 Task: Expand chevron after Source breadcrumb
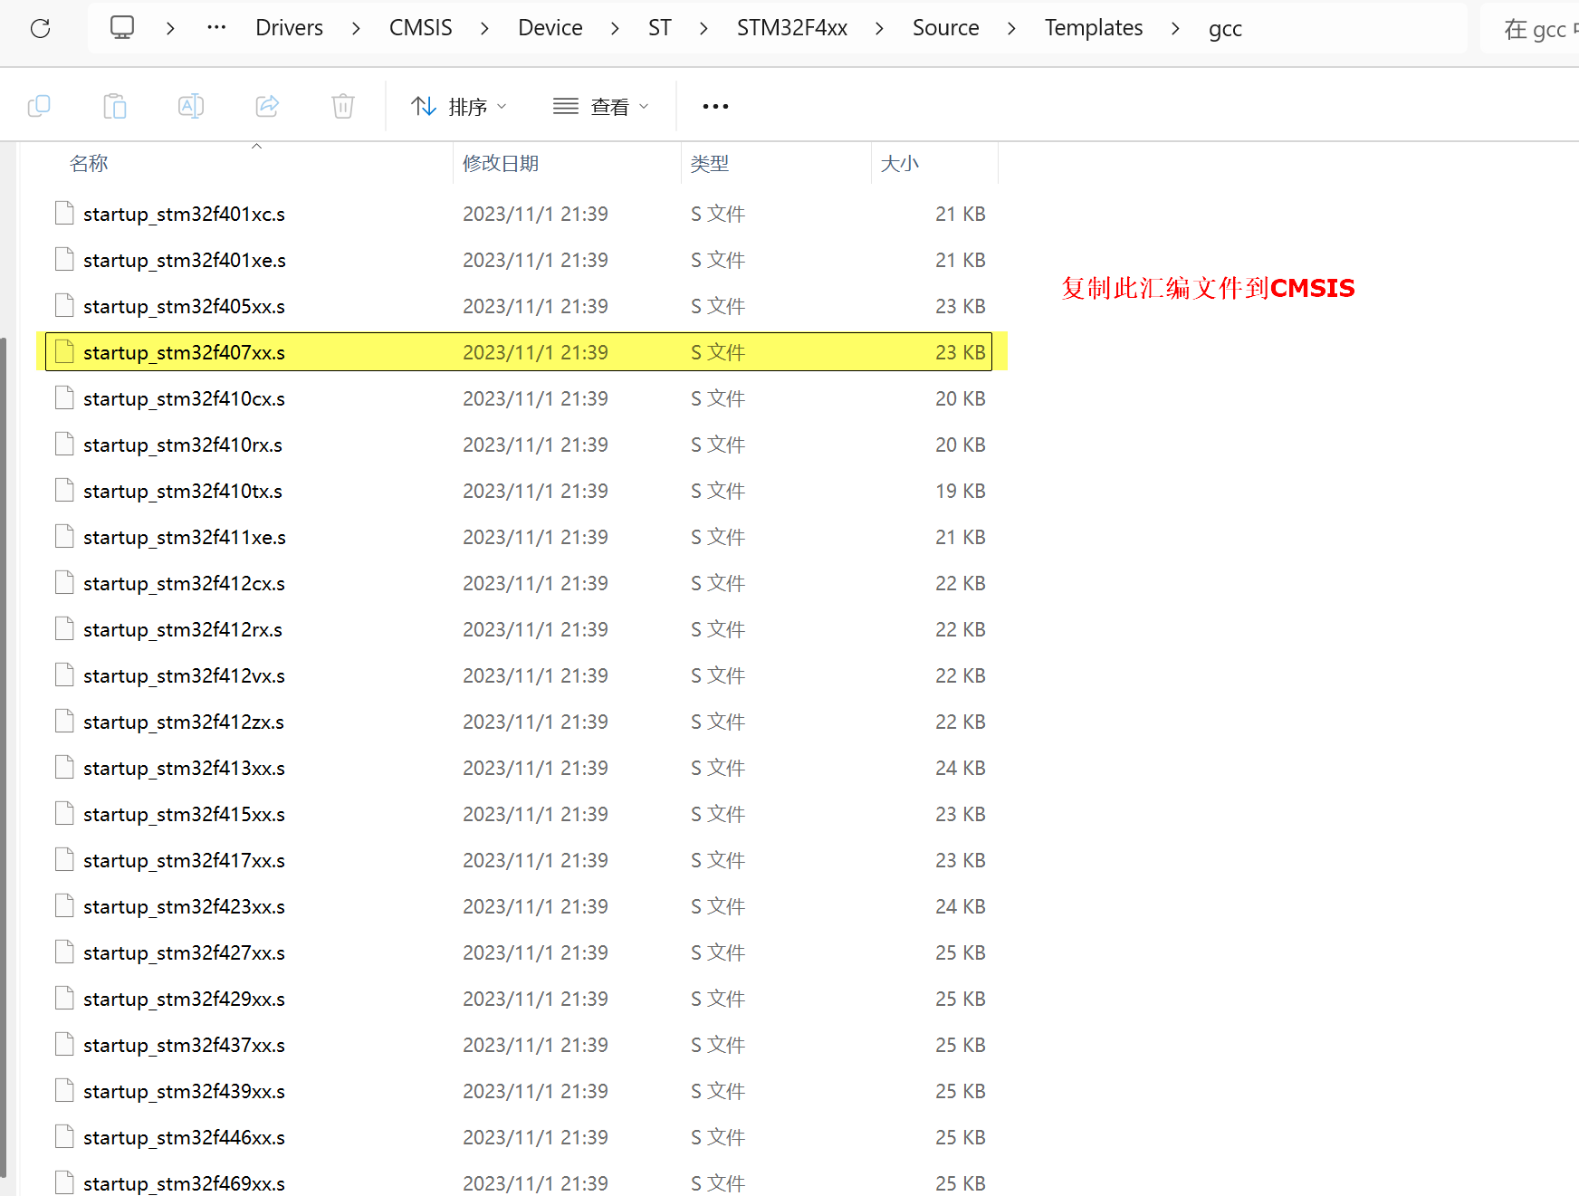point(1012,28)
